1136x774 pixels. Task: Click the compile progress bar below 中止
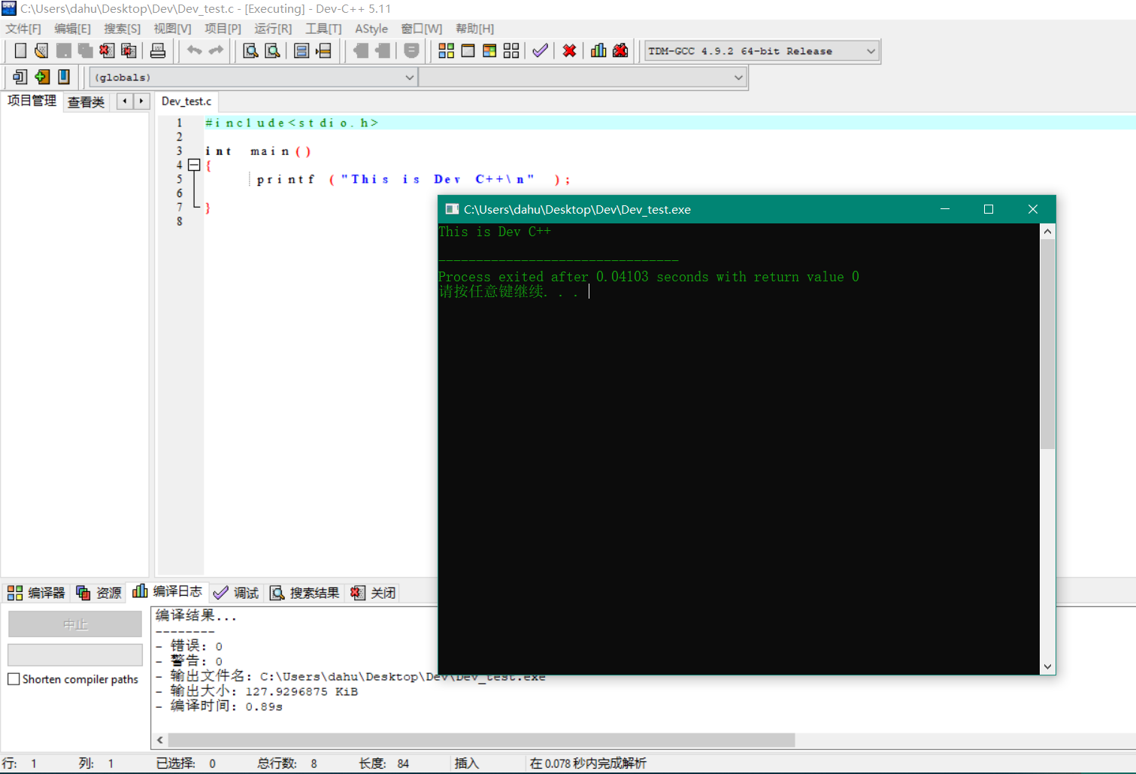[x=75, y=654]
